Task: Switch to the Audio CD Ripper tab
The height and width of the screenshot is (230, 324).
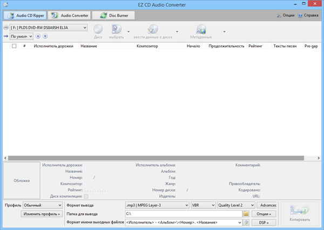Action: click(25, 16)
